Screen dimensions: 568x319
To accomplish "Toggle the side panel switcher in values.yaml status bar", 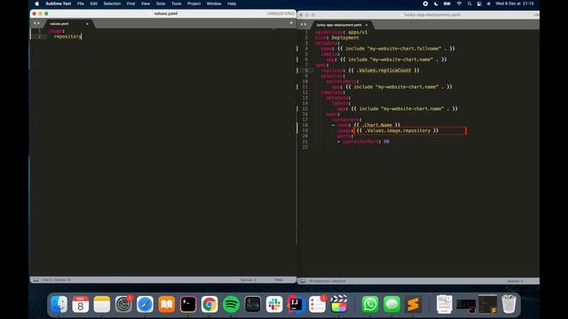I will [x=35, y=280].
